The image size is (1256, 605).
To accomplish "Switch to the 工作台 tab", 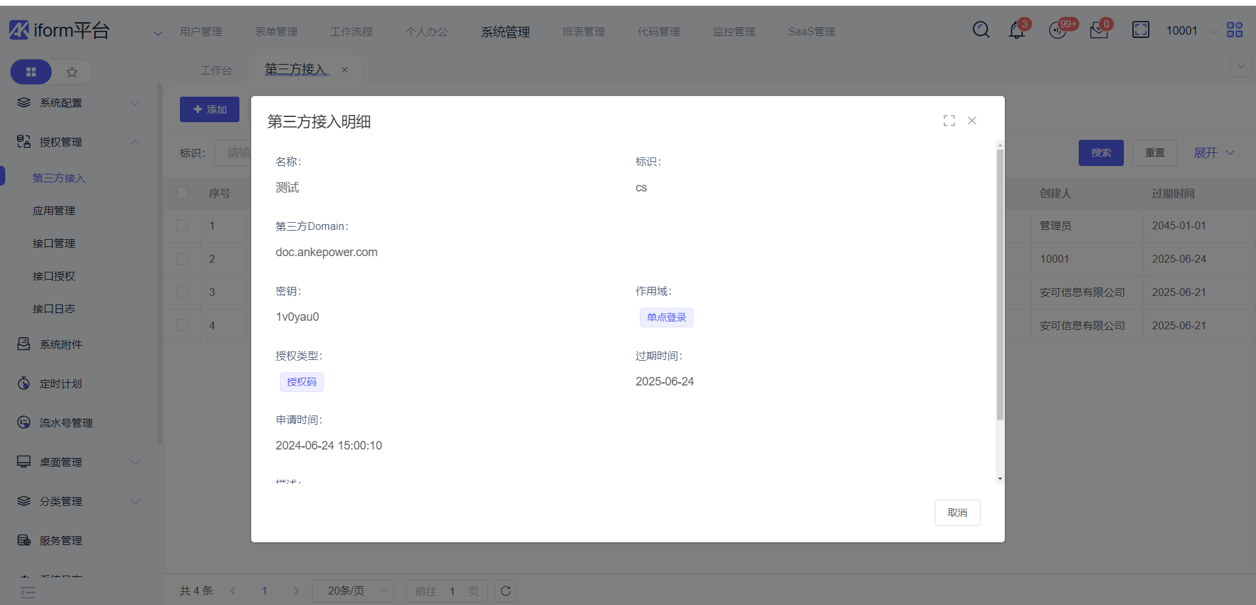I will 217,69.
